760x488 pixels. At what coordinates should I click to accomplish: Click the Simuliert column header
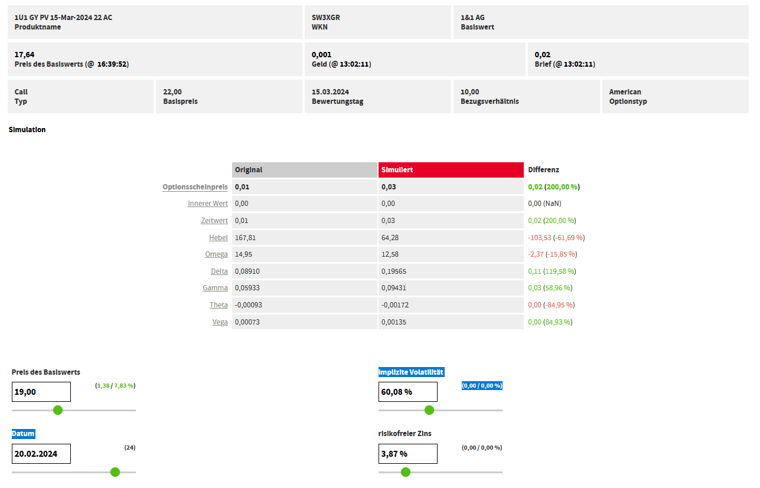(x=451, y=170)
